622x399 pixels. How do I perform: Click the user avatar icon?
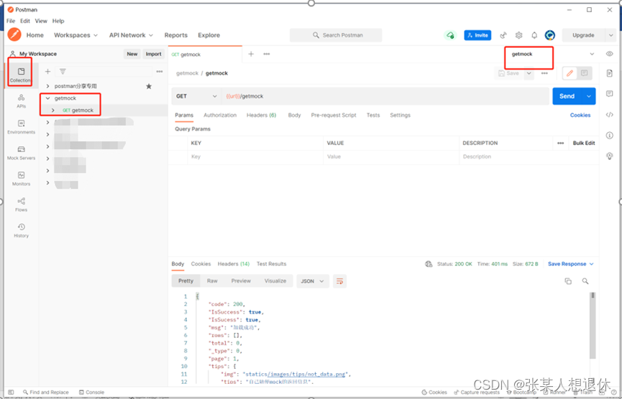pos(550,35)
